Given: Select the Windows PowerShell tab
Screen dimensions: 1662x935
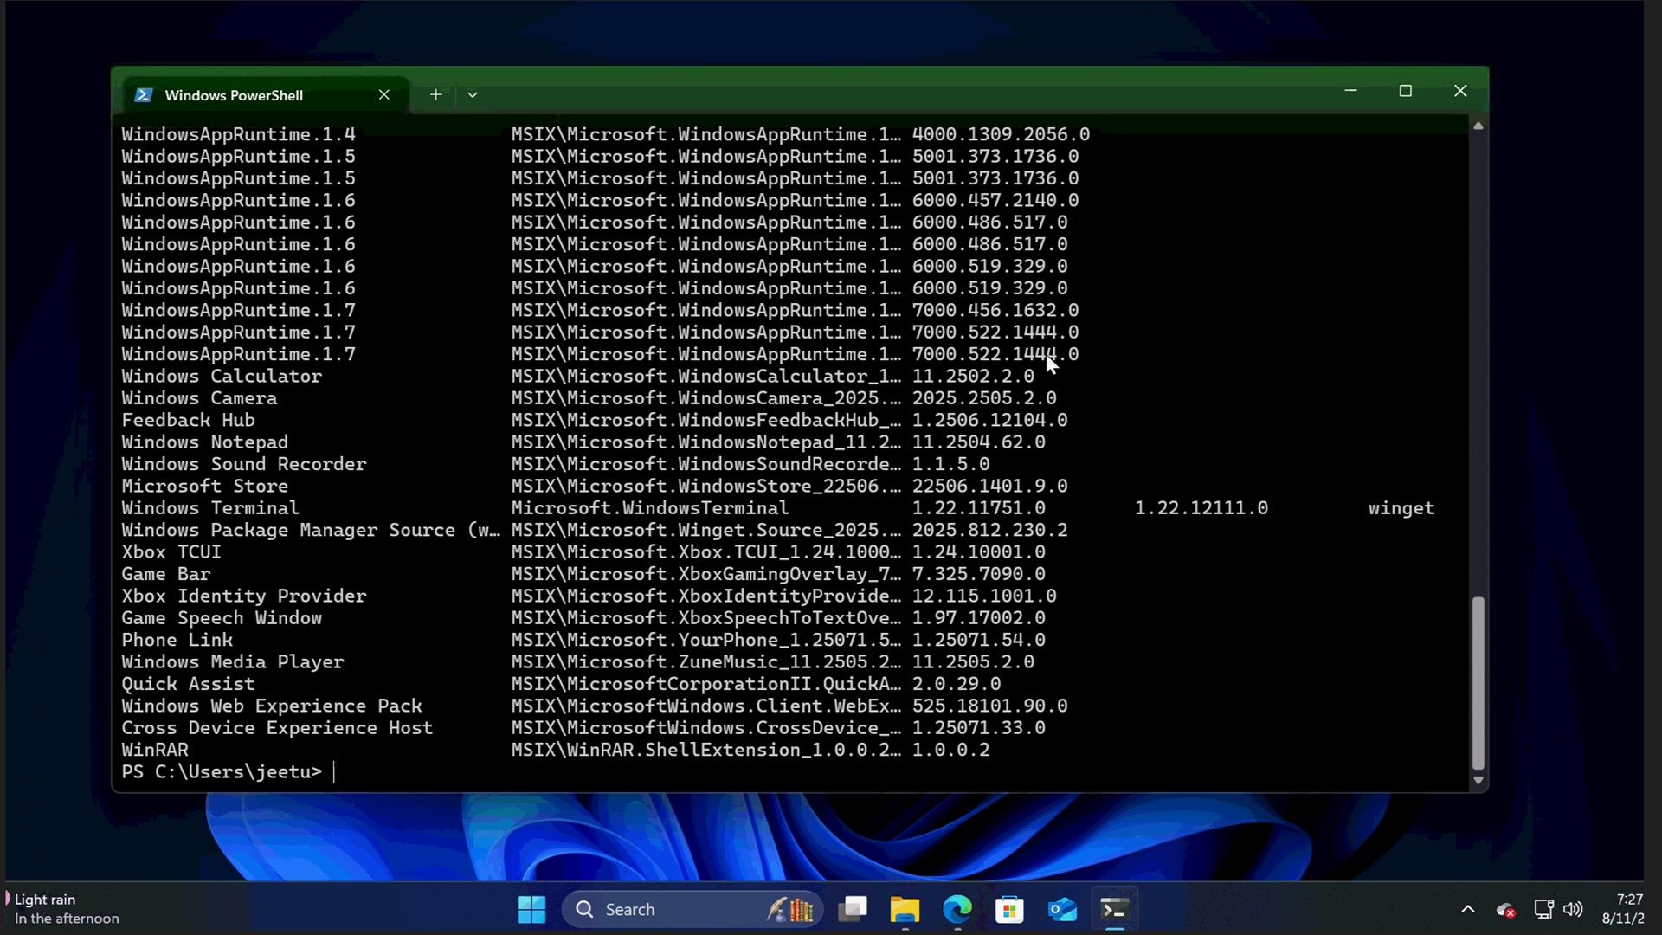Looking at the screenshot, I should click(234, 95).
